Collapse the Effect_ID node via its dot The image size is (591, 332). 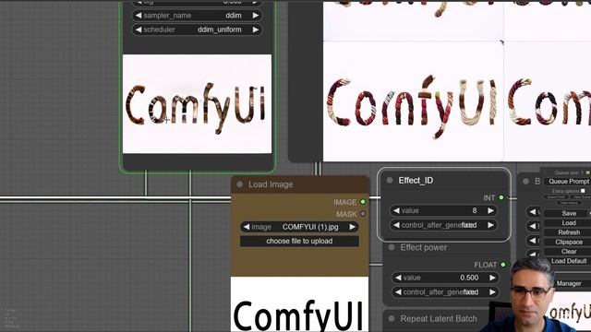[390, 181]
